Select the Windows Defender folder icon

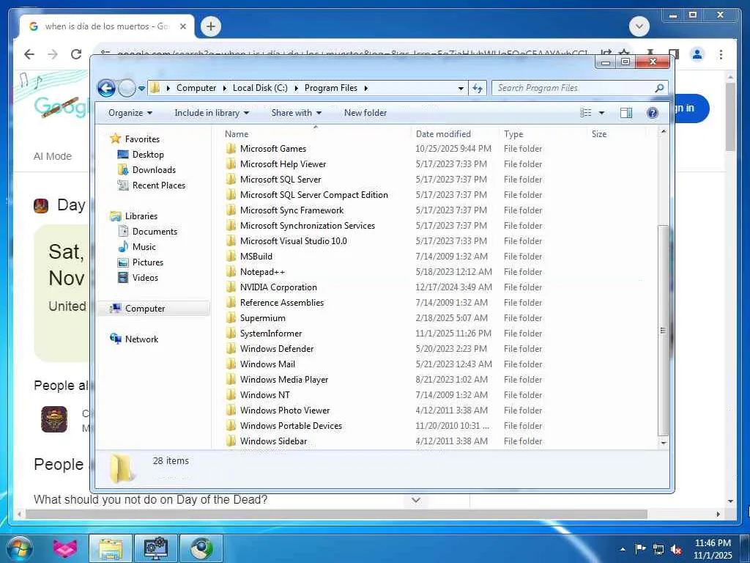pyautogui.click(x=231, y=349)
